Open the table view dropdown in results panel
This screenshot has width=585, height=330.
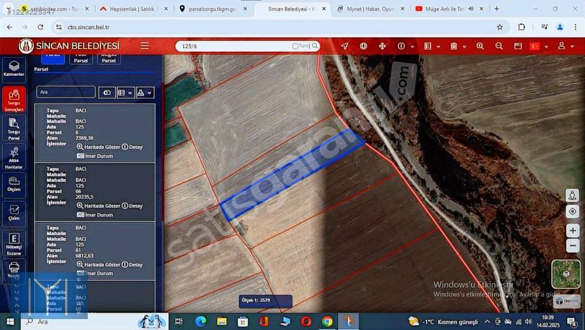click(126, 93)
